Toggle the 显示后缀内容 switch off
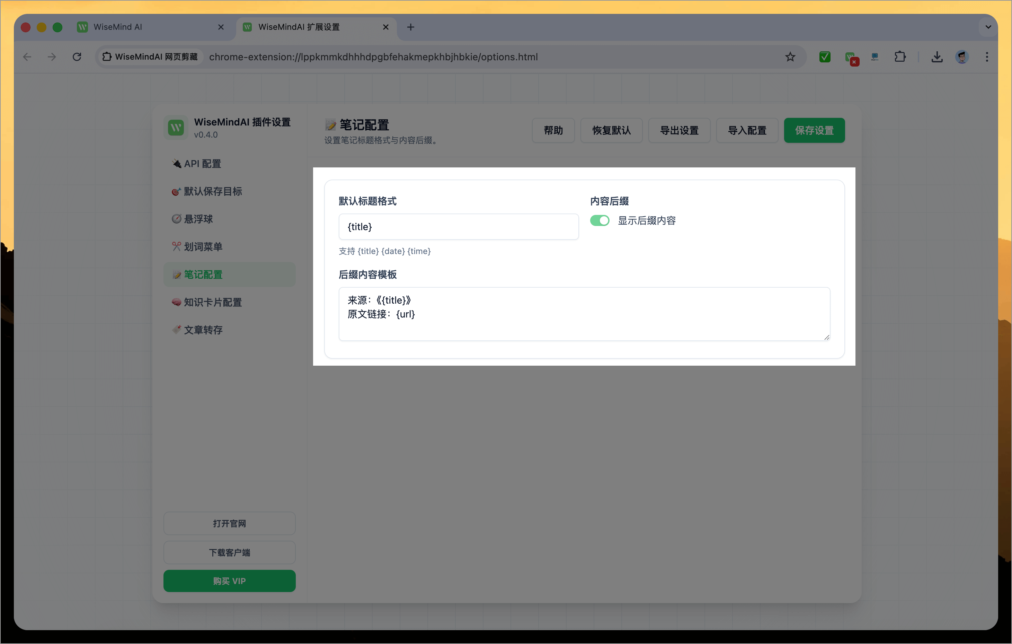This screenshot has width=1012, height=644. [600, 220]
